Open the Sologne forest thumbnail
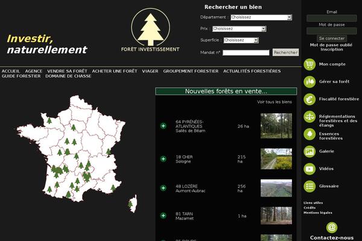The width and height of the screenshot is (362, 241). 276,159
